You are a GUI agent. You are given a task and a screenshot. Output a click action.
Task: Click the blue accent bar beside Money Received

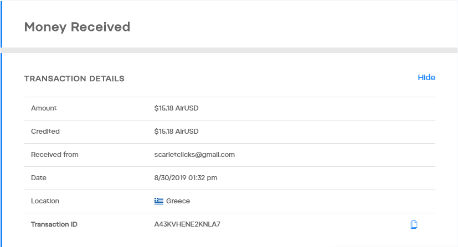pos(1,24)
